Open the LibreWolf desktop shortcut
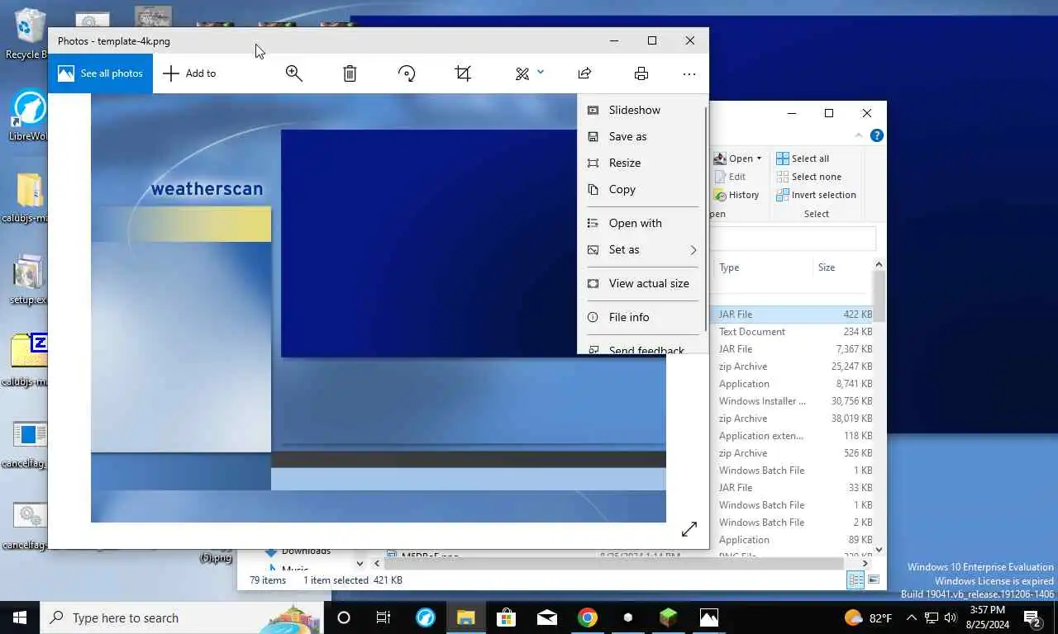 coord(28,116)
